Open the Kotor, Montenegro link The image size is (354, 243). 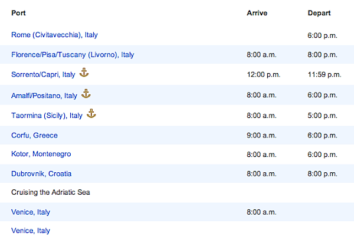[x=41, y=154]
